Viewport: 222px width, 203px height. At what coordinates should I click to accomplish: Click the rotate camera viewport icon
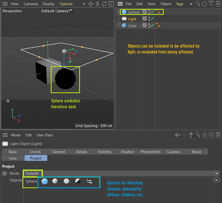[104, 4]
